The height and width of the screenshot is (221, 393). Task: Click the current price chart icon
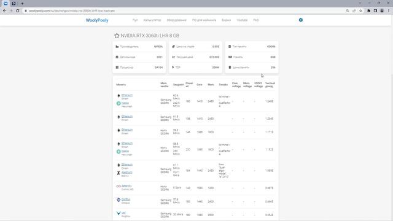pos(173,57)
